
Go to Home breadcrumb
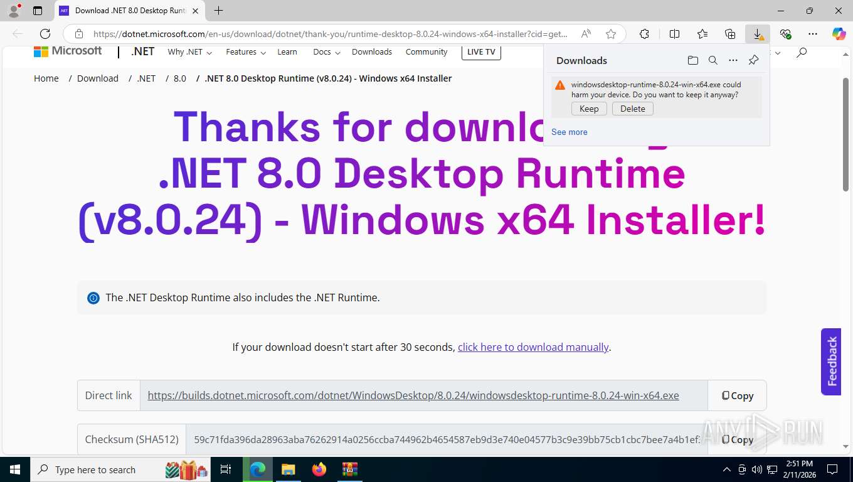click(46, 78)
